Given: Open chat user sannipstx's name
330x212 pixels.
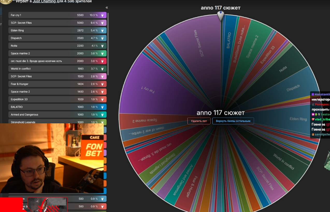Looking at the screenshot, I should tap(322, 135).
